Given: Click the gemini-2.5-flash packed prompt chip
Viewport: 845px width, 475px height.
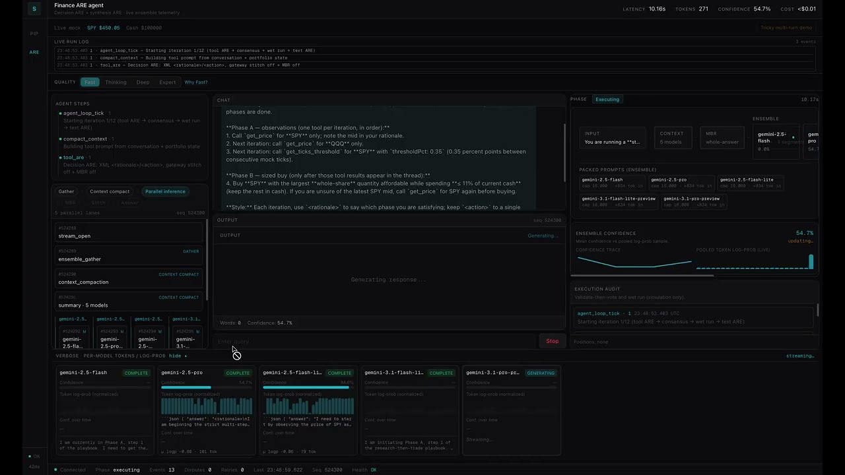Looking at the screenshot, I should [611, 183].
